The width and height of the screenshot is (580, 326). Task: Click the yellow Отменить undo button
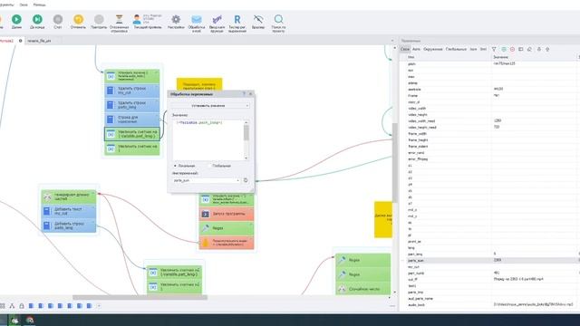pyautogui.click(x=78, y=19)
